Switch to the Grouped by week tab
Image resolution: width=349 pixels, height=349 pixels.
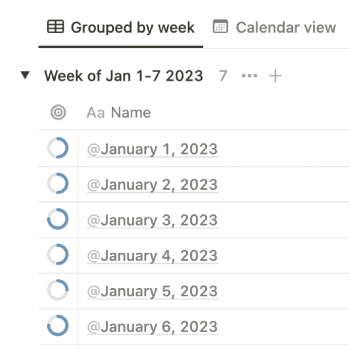132,28
